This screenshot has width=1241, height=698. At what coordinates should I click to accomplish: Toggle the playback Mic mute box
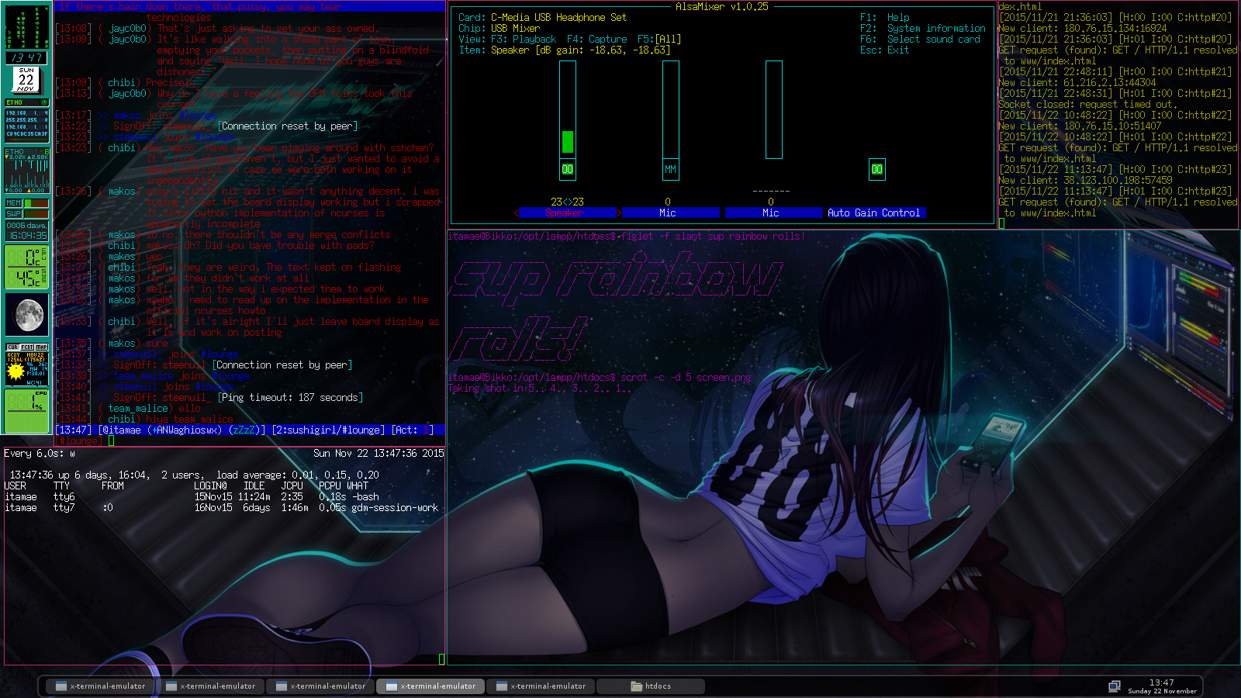(x=670, y=169)
